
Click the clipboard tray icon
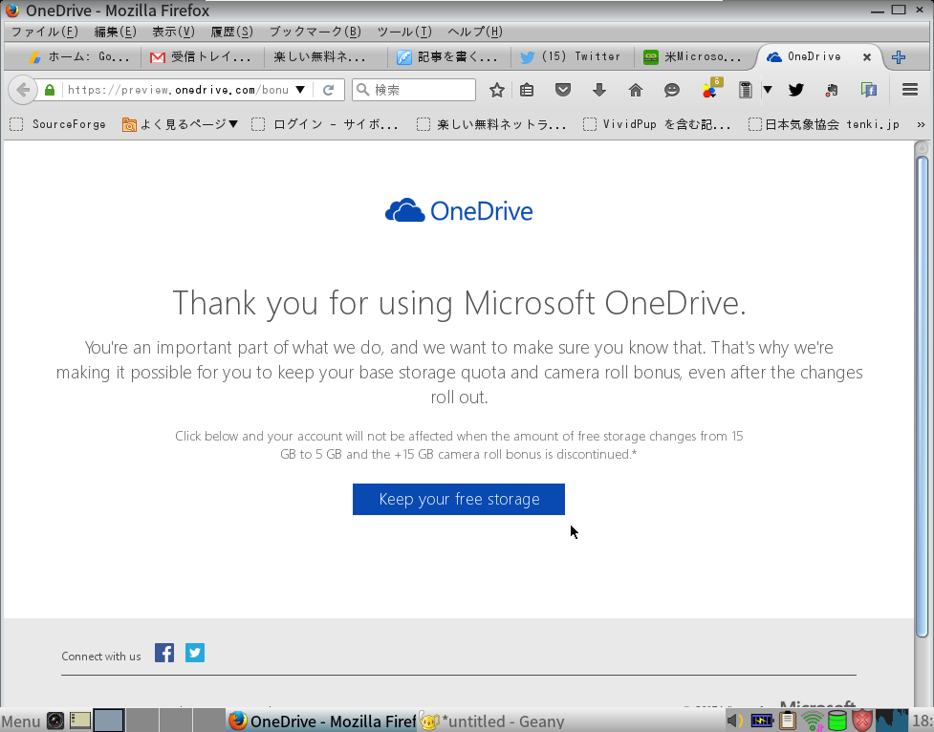788,721
